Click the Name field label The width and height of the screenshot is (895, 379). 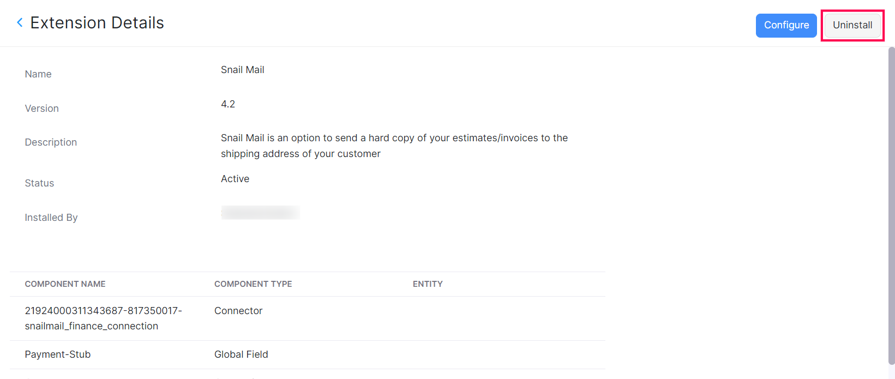tap(38, 74)
